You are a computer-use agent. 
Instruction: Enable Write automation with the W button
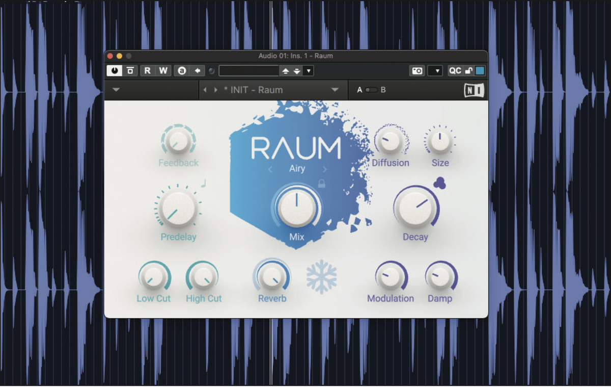click(x=162, y=71)
